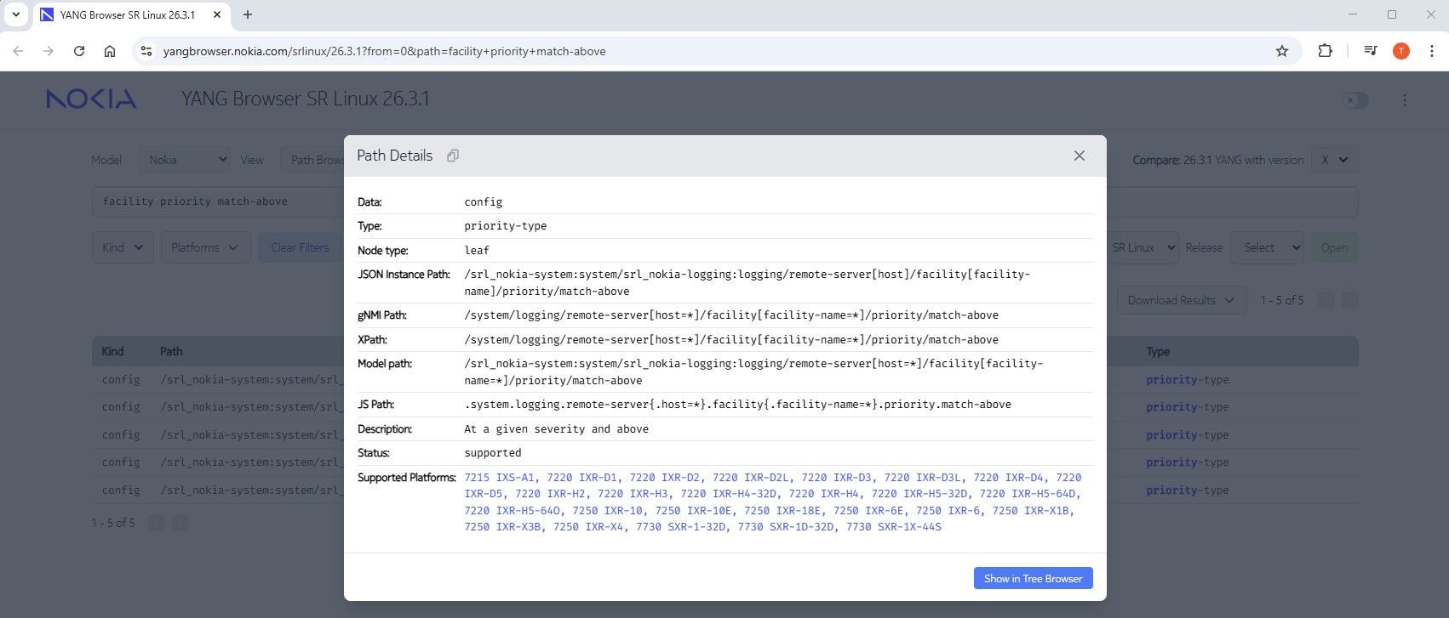Open the media controls icon
This screenshot has width=1449, height=618.
click(1371, 51)
